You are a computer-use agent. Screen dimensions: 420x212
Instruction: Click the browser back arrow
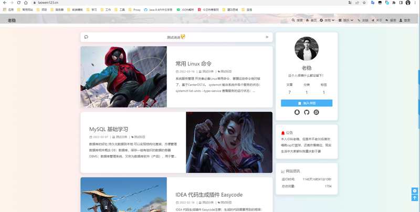(5, 3)
